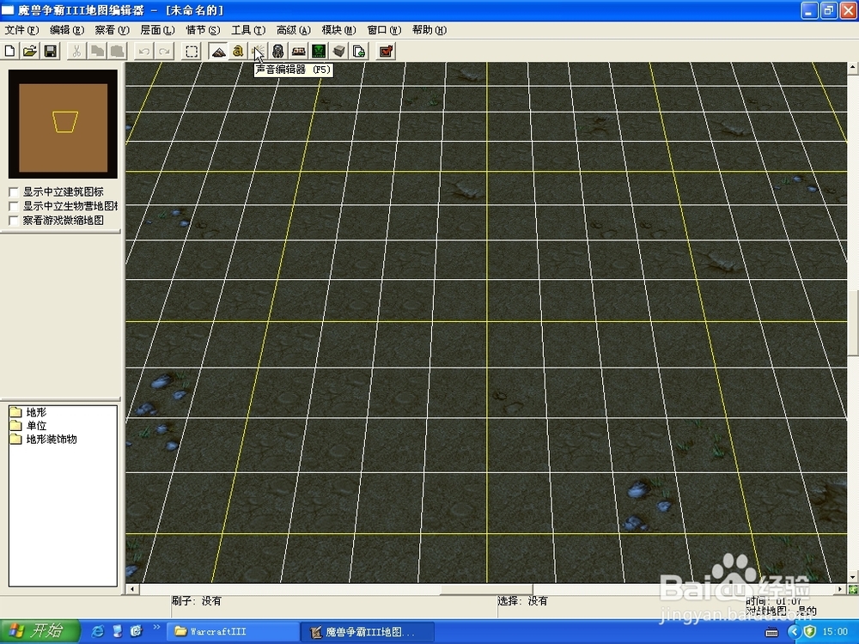Enable 显示中立生物营地图标 checkbox
The image size is (859, 644).
(15, 206)
